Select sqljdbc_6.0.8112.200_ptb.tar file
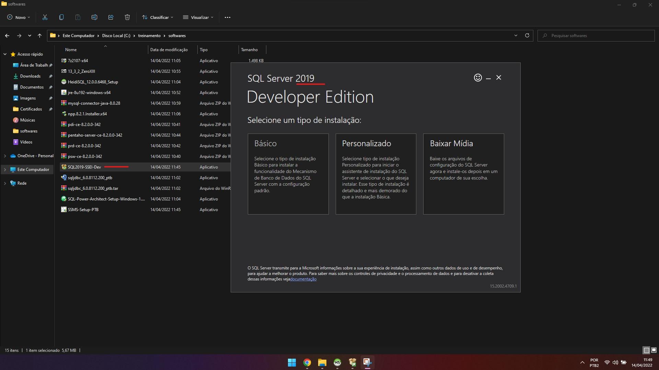The height and width of the screenshot is (370, 659). click(93, 188)
